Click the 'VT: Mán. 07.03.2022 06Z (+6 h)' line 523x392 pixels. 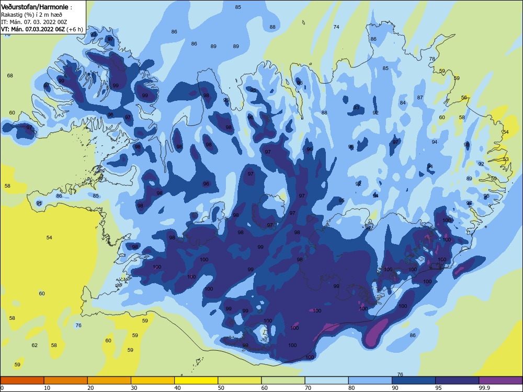(x=42, y=29)
